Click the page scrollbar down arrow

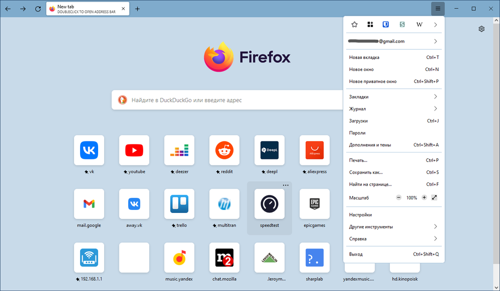496,287
